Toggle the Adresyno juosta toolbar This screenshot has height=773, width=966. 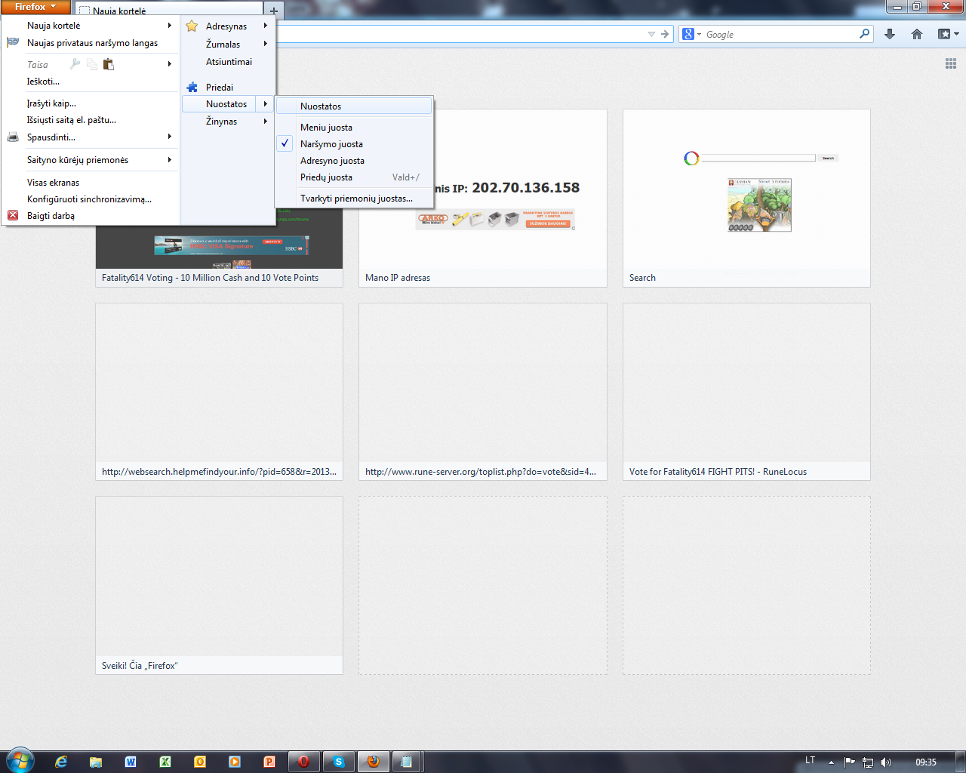tap(354, 161)
